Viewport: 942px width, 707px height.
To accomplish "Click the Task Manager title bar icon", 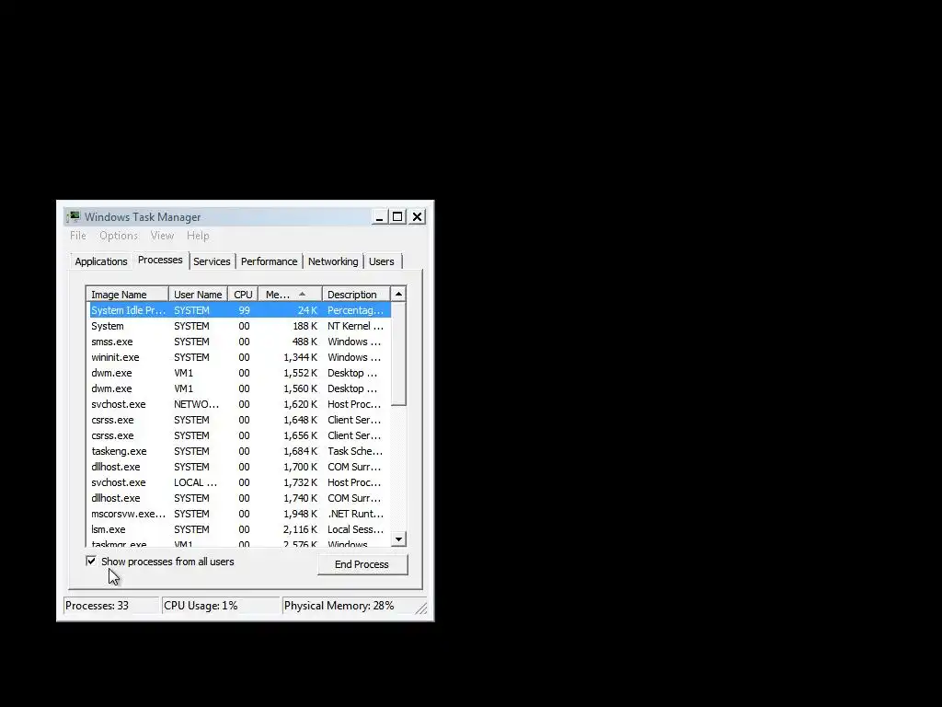I will [x=74, y=216].
